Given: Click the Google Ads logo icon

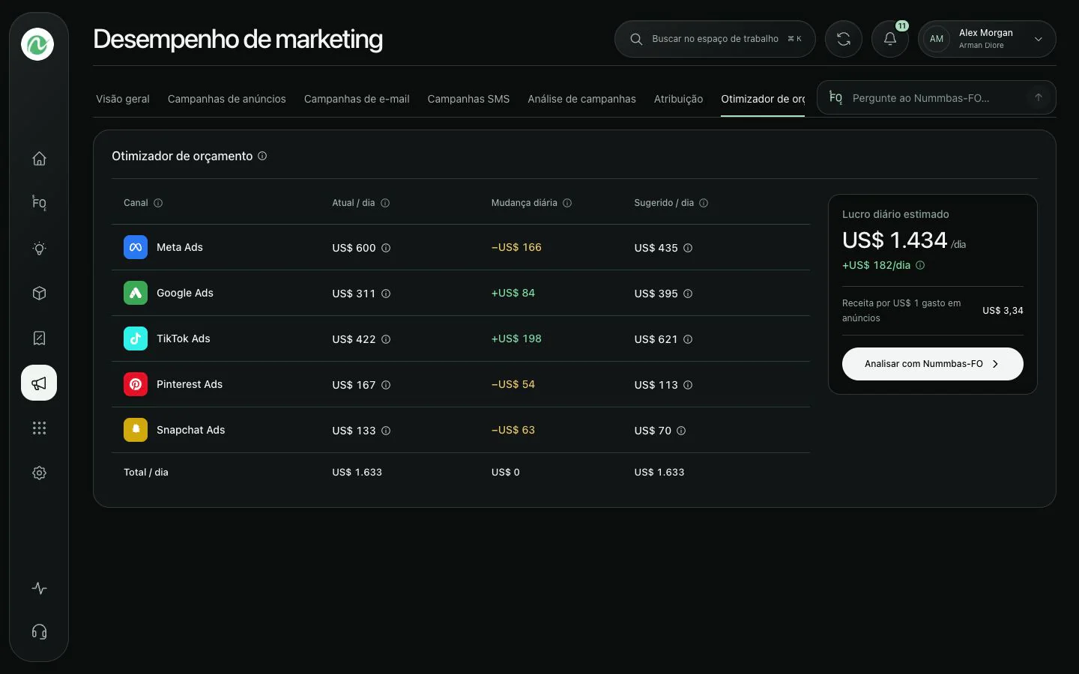Looking at the screenshot, I should pyautogui.click(x=136, y=293).
